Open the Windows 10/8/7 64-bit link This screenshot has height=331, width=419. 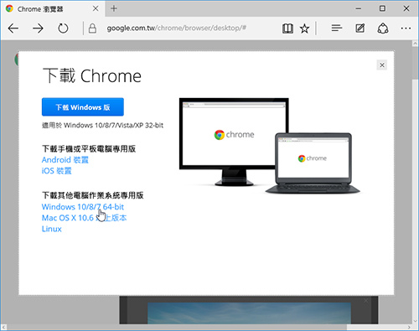(x=83, y=207)
